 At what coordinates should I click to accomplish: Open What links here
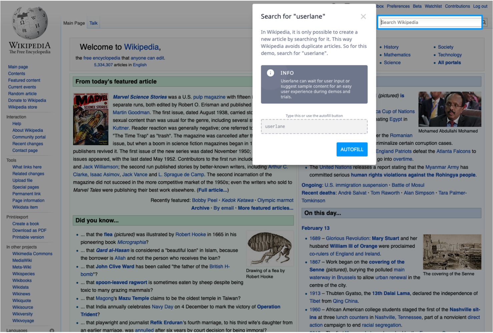tap(27, 167)
